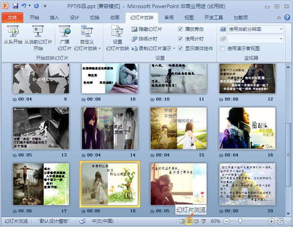Screen dimensions: 293x227
Task: Start slideshow from beginning (从头开始)
Action: click(x=13, y=36)
